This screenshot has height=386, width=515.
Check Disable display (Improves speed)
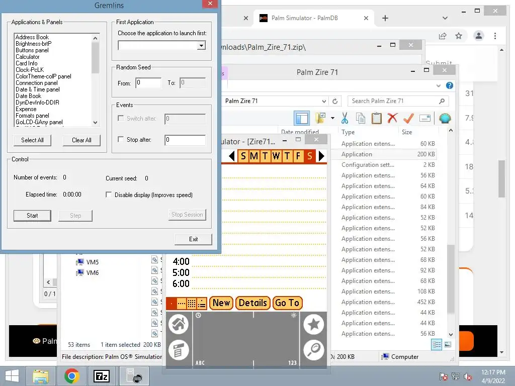[109, 195]
